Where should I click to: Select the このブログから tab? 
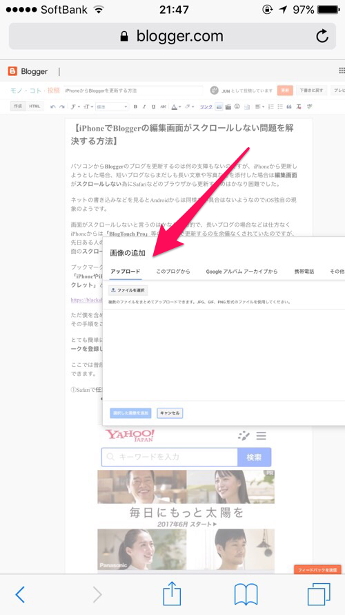coord(172,272)
